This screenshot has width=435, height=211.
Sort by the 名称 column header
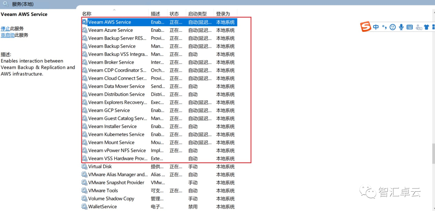(x=87, y=14)
